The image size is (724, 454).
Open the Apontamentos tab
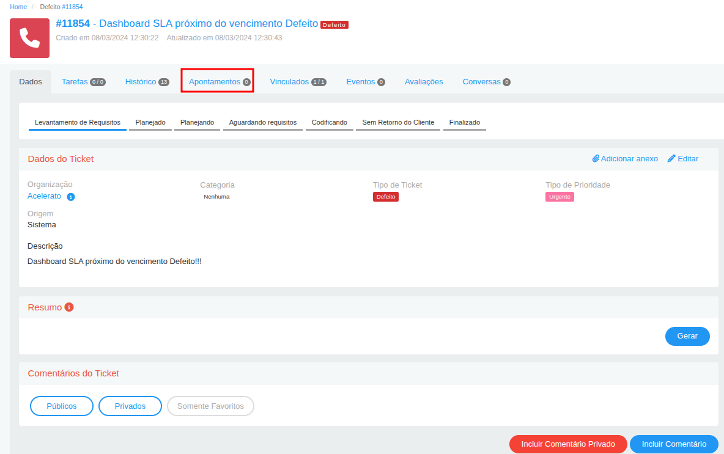(220, 82)
